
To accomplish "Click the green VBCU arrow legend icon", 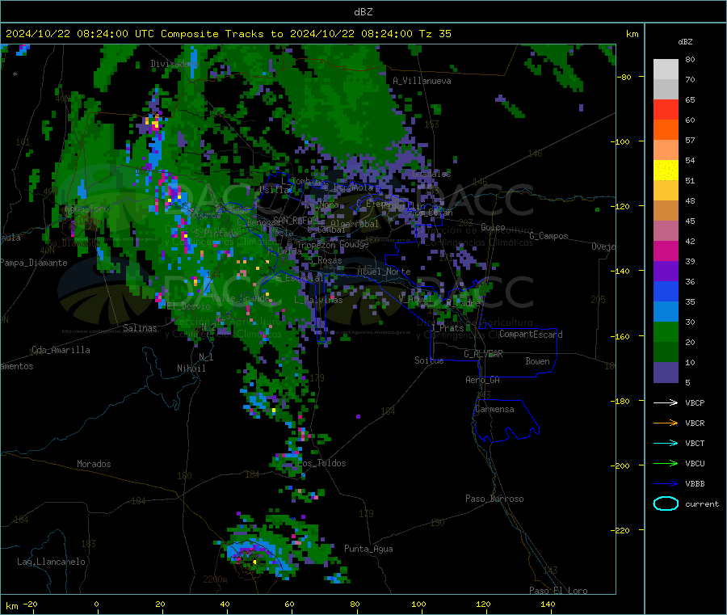I will click(x=666, y=463).
